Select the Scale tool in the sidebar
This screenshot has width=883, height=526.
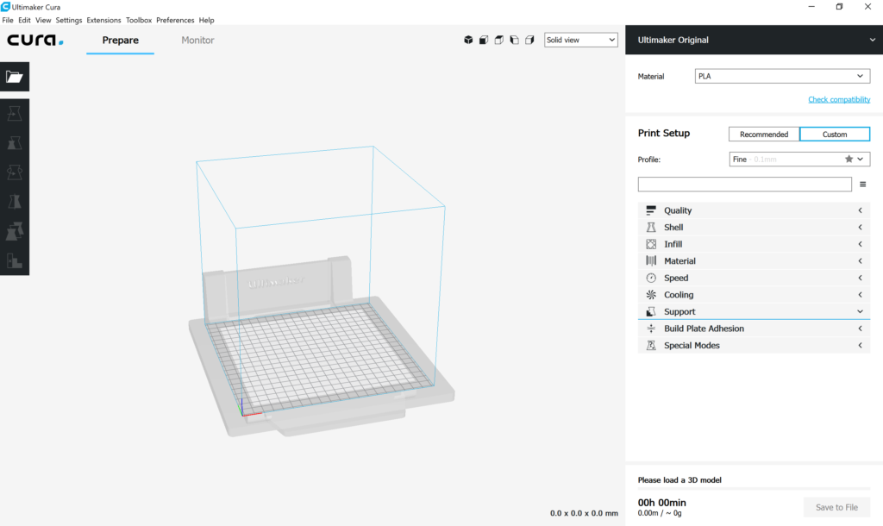click(14, 143)
